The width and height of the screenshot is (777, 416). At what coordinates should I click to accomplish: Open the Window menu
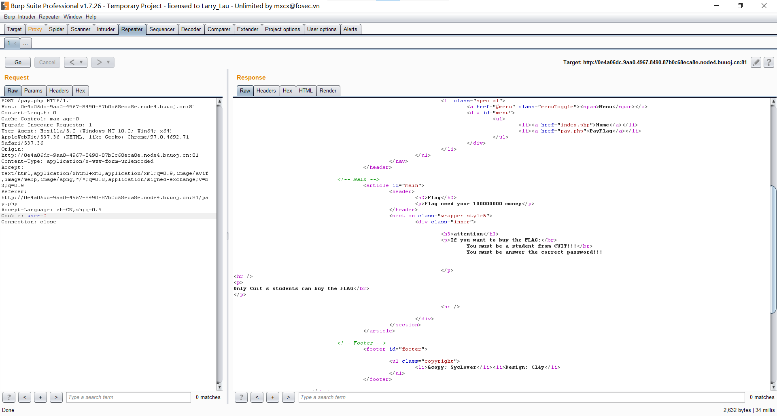pos(72,17)
